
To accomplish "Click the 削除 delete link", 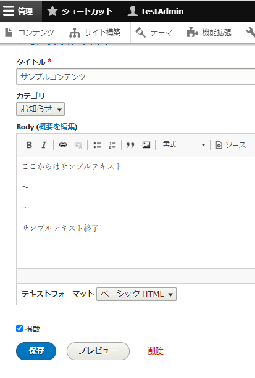I will (x=155, y=351).
